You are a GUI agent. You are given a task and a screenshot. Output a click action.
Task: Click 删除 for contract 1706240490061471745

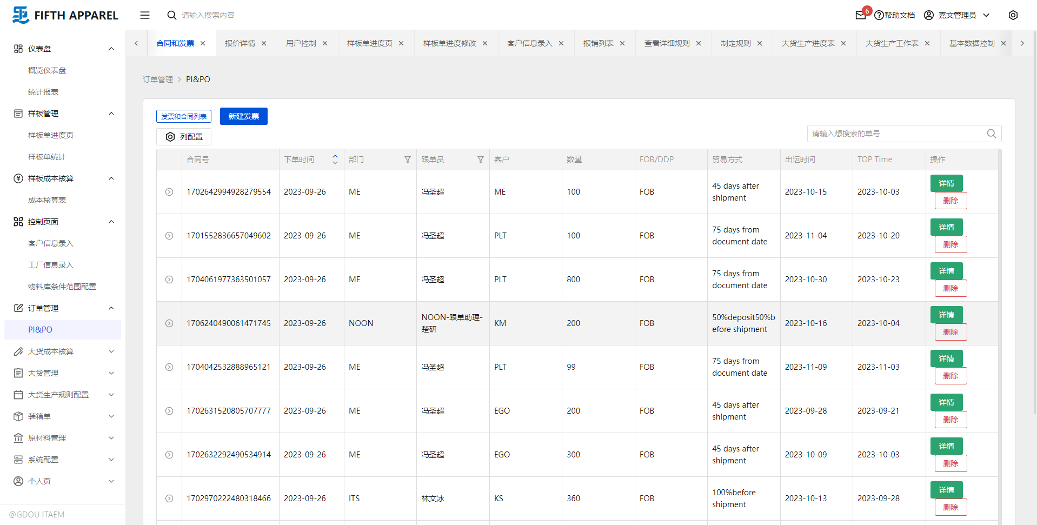(951, 332)
